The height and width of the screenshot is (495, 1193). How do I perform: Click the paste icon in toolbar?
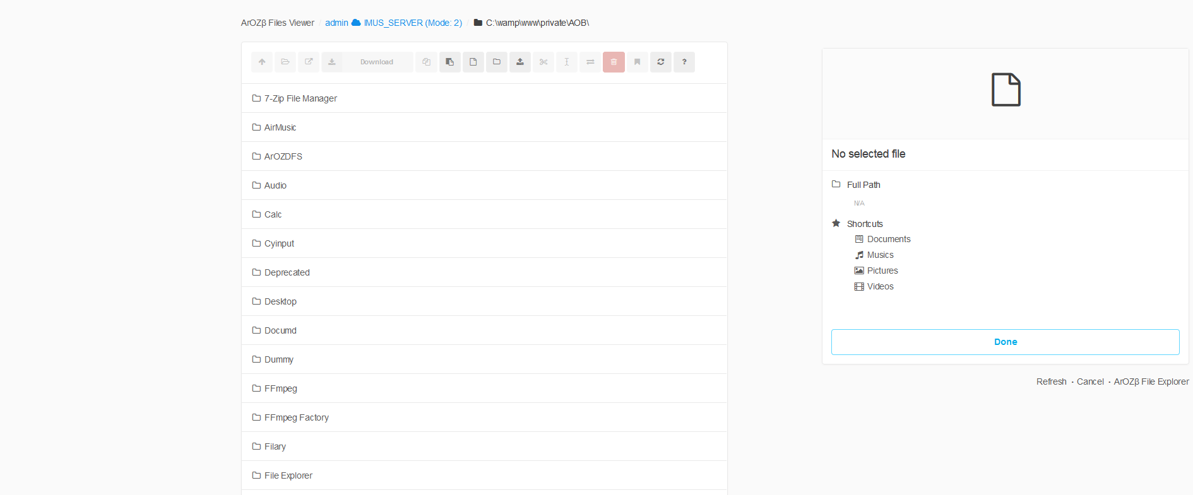[449, 62]
